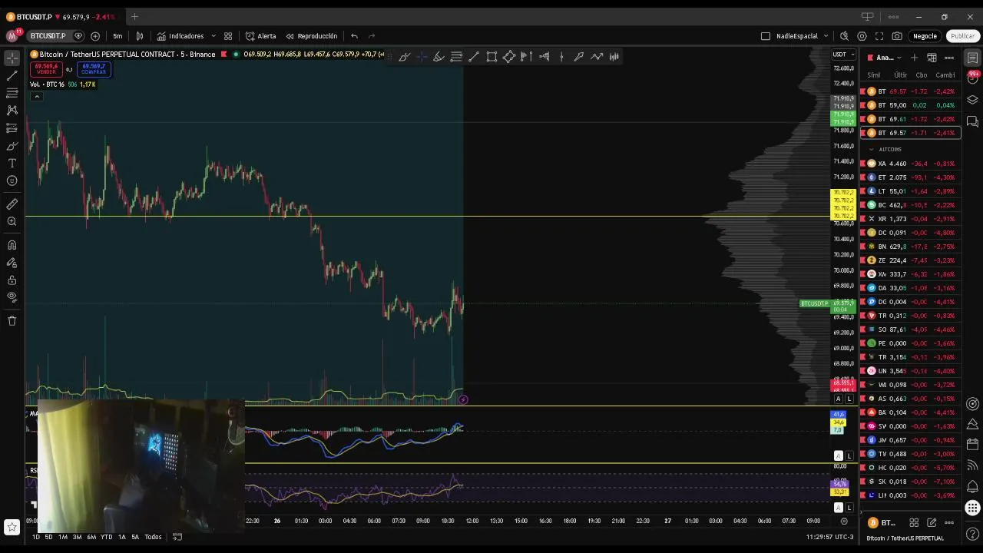Select the 1D date range
The image size is (983, 553).
pos(35,537)
